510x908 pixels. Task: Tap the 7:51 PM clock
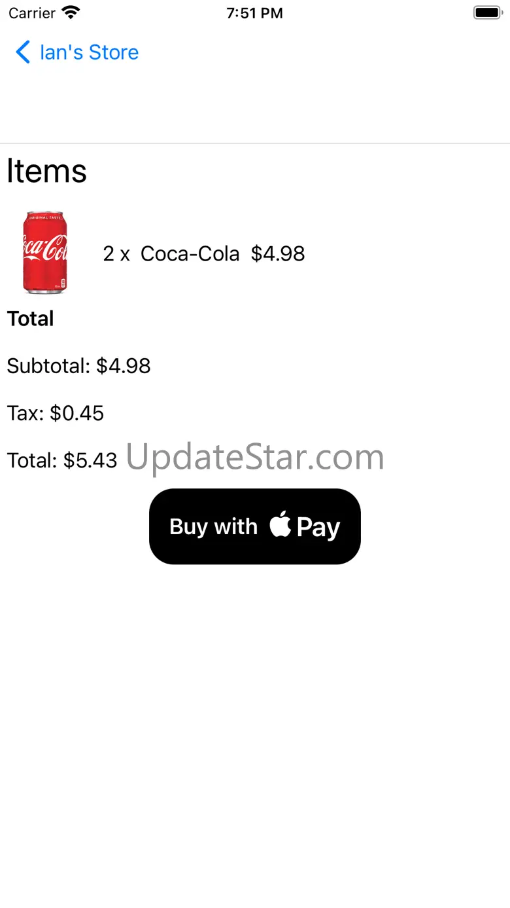pos(255,13)
